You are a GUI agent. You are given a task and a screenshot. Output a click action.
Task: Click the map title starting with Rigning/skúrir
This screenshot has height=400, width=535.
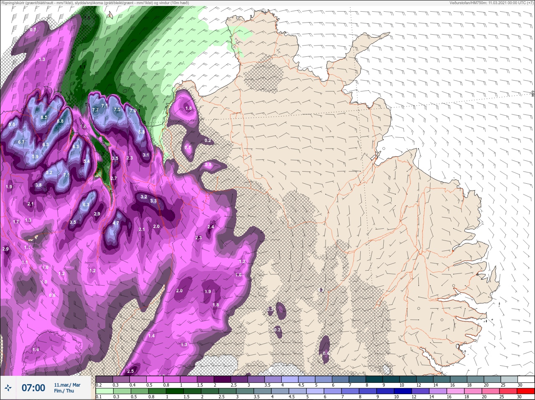click(95, 3)
